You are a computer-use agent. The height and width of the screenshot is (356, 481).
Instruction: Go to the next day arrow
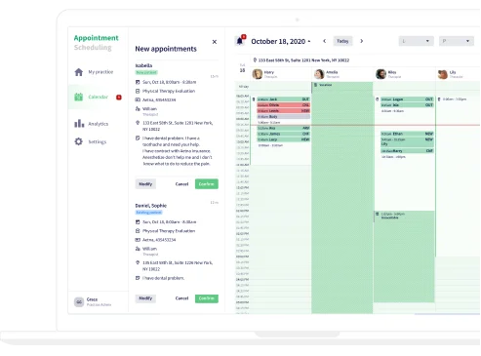click(x=361, y=41)
